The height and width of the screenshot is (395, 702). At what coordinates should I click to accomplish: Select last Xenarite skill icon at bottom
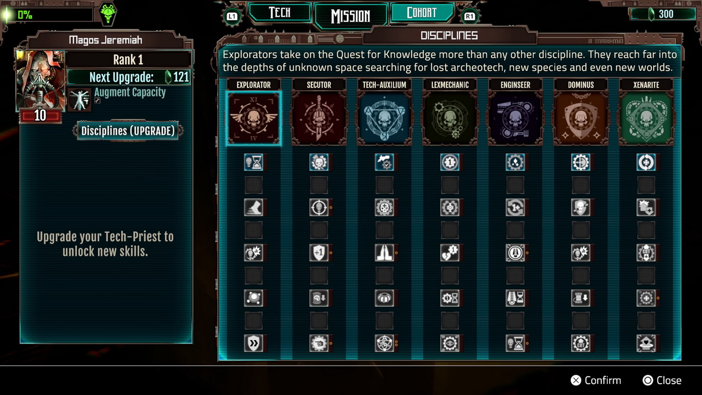pyautogui.click(x=646, y=343)
